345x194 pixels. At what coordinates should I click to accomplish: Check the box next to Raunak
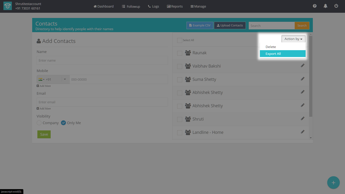click(x=180, y=53)
